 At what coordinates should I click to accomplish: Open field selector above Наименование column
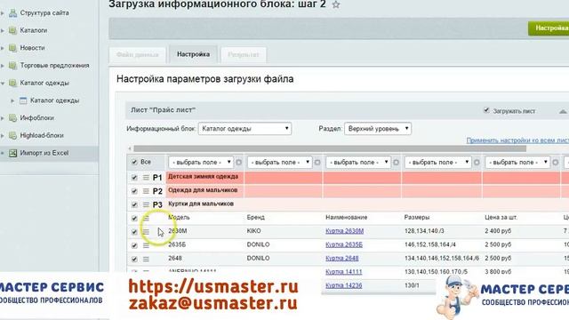(358, 162)
